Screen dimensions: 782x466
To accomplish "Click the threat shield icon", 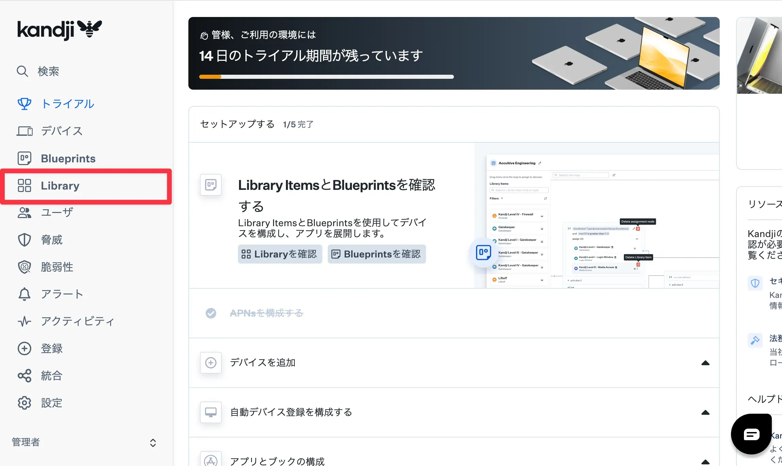I will [x=24, y=240].
